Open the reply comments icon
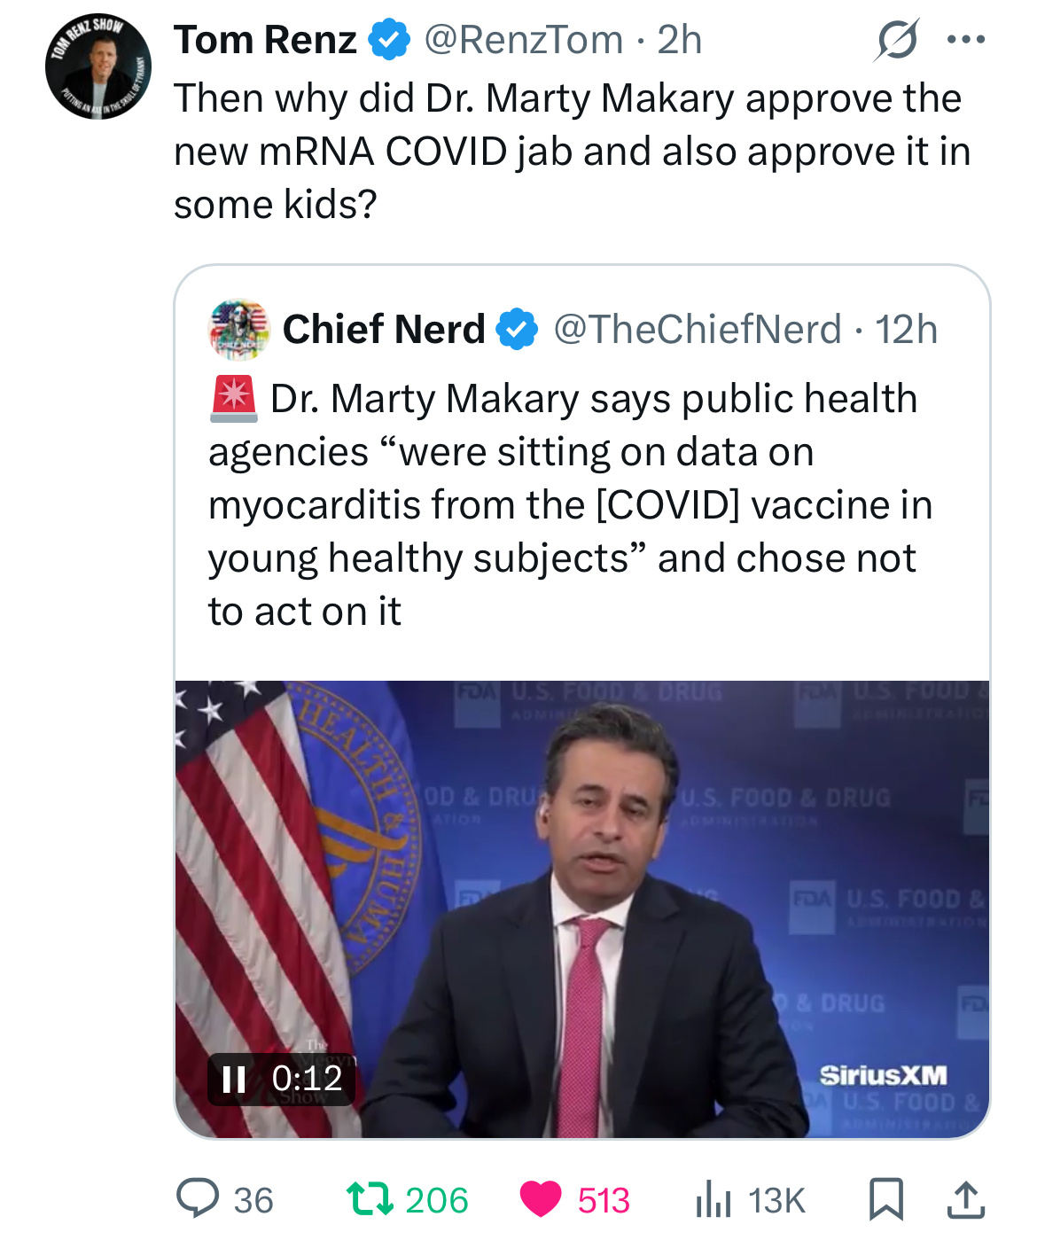This screenshot has height=1240, width=1037. tap(198, 1199)
